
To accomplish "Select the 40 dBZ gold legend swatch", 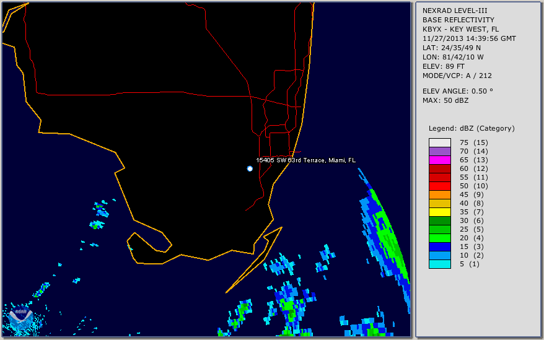I will (440, 203).
